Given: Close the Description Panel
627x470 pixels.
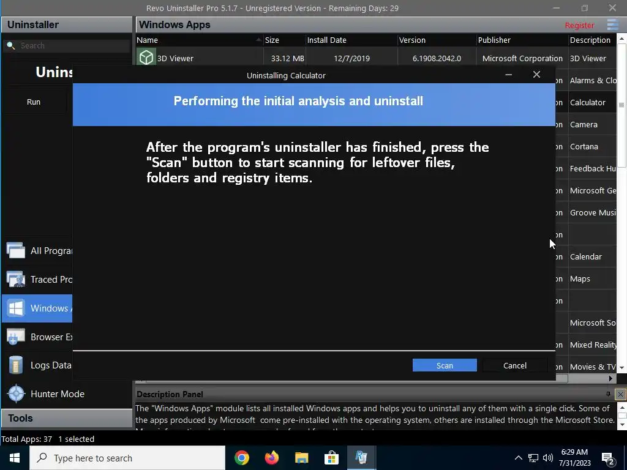Looking at the screenshot, I should (x=620, y=395).
